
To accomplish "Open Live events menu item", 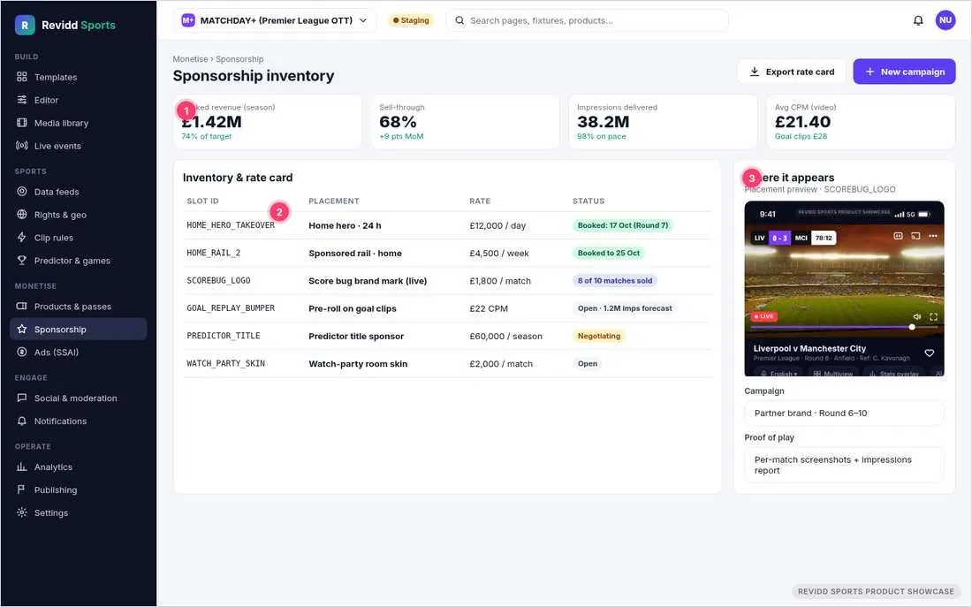I will tap(78, 146).
